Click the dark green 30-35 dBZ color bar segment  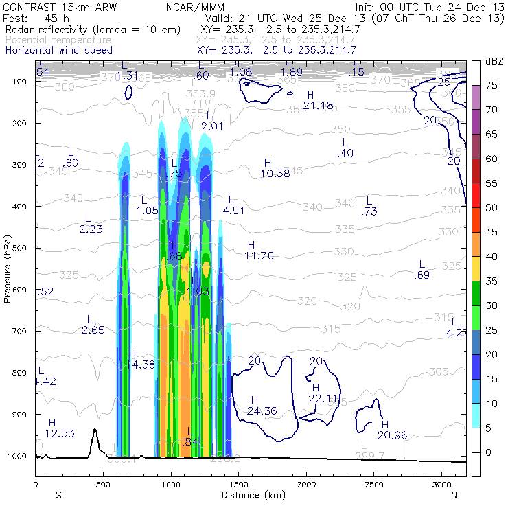pyautogui.click(x=476, y=293)
